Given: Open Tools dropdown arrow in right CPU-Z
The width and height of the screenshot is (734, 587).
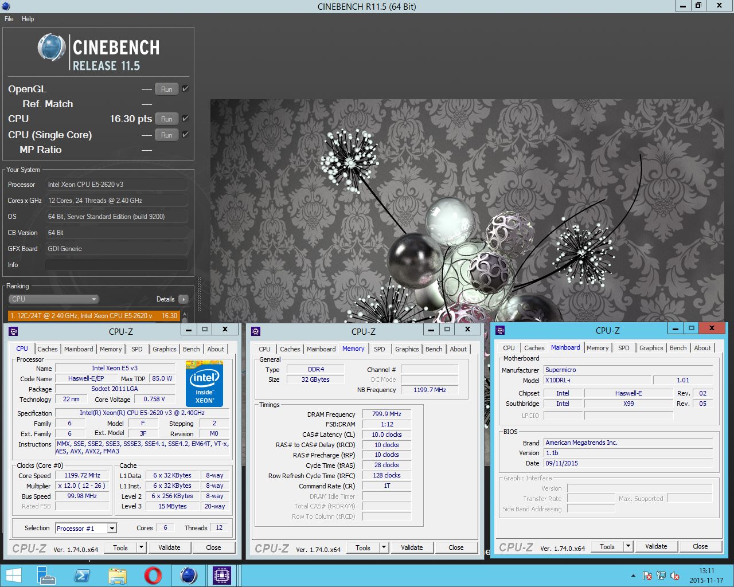Looking at the screenshot, I should (628, 546).
